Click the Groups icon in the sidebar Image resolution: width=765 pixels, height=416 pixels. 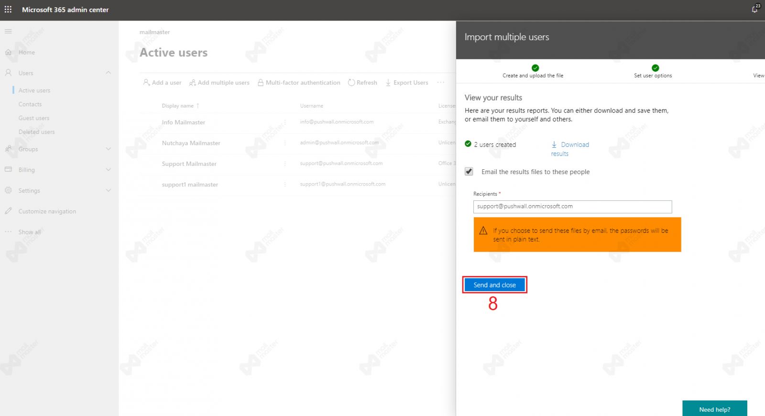pos(8,149)
